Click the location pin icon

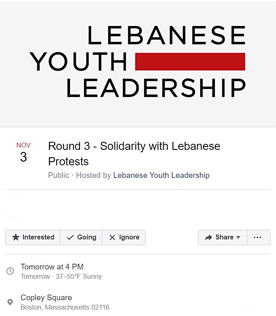(11, 302)
